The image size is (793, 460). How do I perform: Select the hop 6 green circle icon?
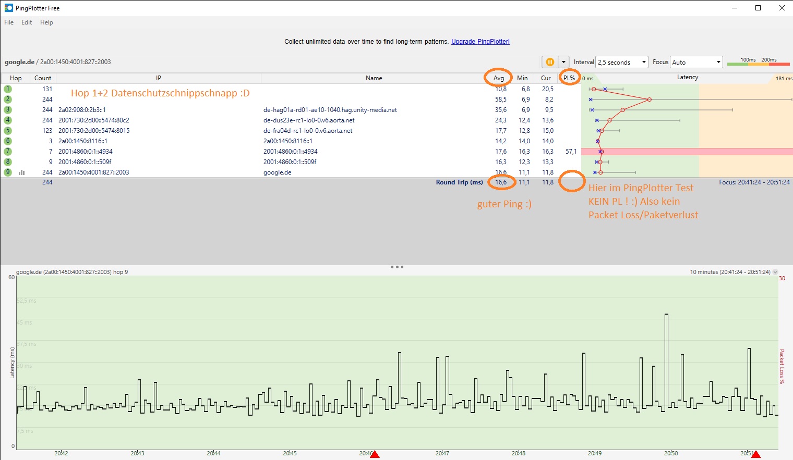[8, 141]
